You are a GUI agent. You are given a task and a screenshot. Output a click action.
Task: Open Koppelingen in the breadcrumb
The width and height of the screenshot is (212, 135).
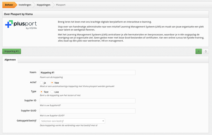tap(44, 5)
